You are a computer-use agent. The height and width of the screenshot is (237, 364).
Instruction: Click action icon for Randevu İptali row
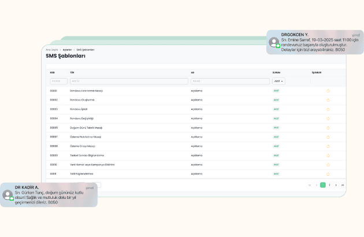click(x=328, y=109)
